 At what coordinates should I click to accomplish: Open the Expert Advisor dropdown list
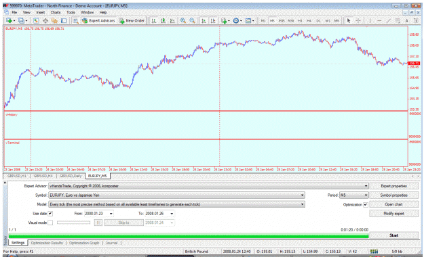click(x=366, y=186)
